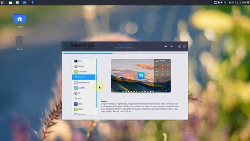Select MATE from the desktop list
This screenshot has width=250, height=141.
pos(84,109)
